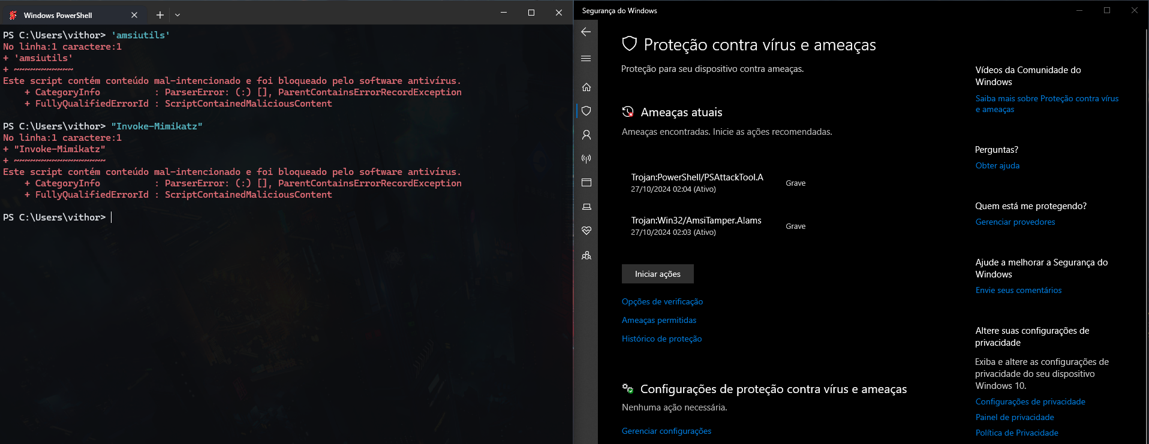This screenshot has height=444, width=1149.
Task: Open Home icon in Security sidebar
Action: pos(586,87)
